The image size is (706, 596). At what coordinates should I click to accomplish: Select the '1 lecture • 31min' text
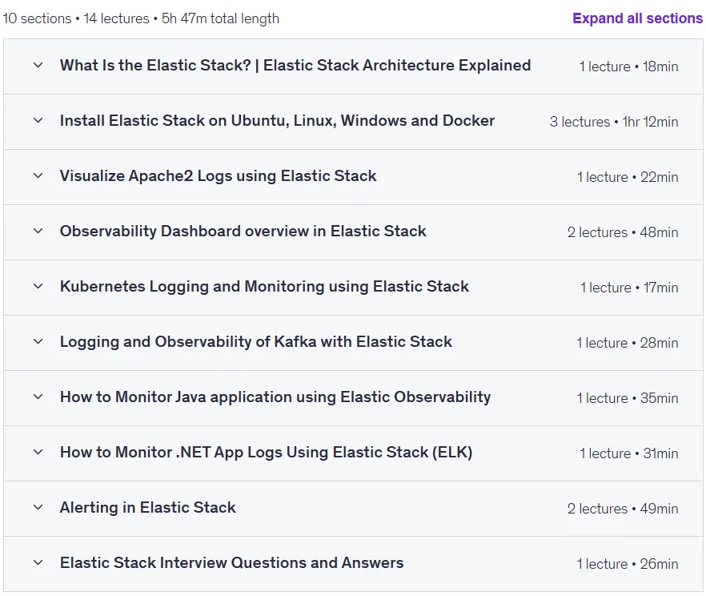(628, 453)
